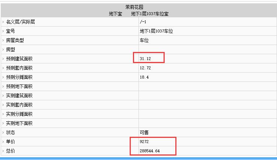Select the area value 31.12
Image resolution: width=277 pixels, height=160 pixels.
pyautogui.click(x=145, y=59)
